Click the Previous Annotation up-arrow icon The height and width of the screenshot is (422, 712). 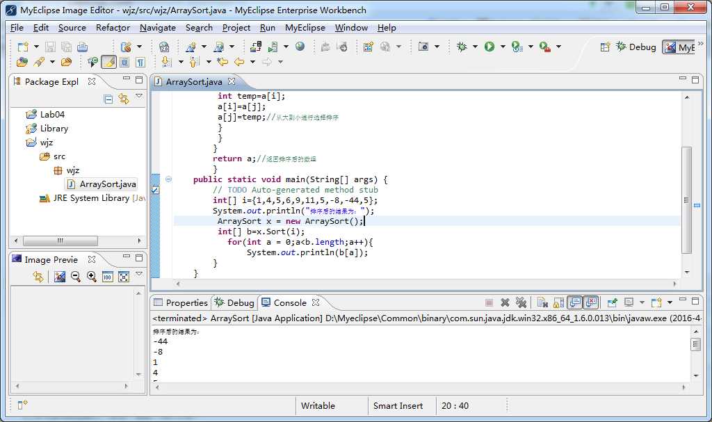pos(195,62)
